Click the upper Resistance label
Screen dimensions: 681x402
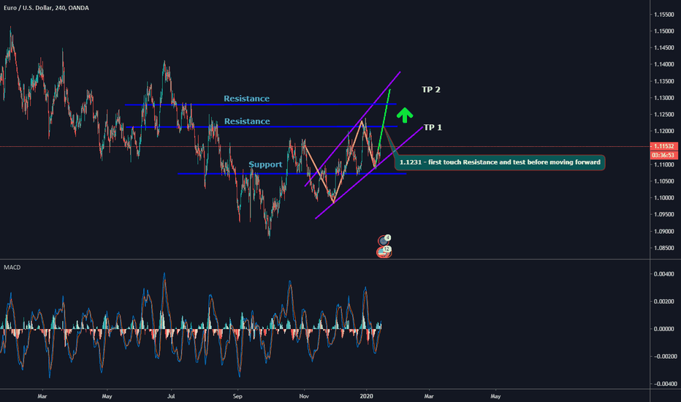(246, 99)
